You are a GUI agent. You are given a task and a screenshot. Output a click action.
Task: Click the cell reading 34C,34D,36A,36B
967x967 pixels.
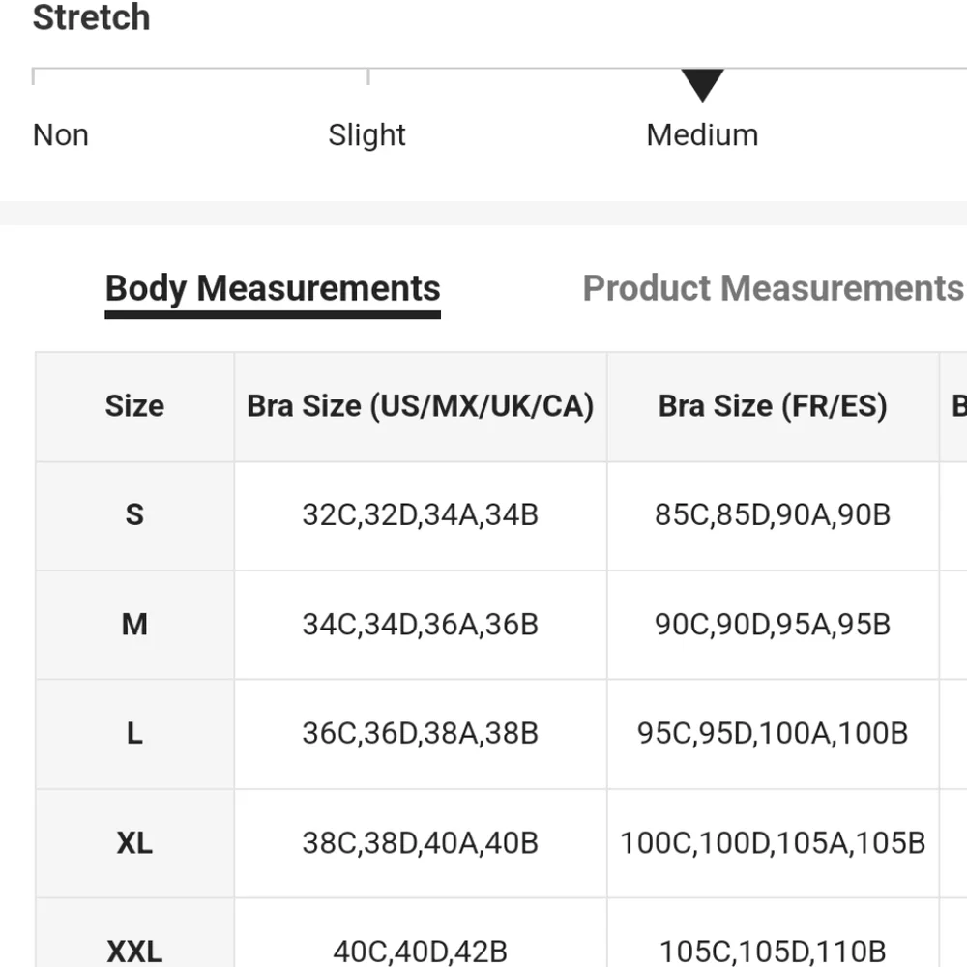tap(421, 625)
